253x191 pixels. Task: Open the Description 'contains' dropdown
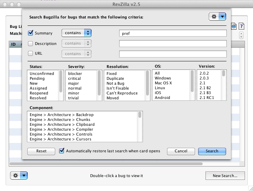(x=76, y=44)
